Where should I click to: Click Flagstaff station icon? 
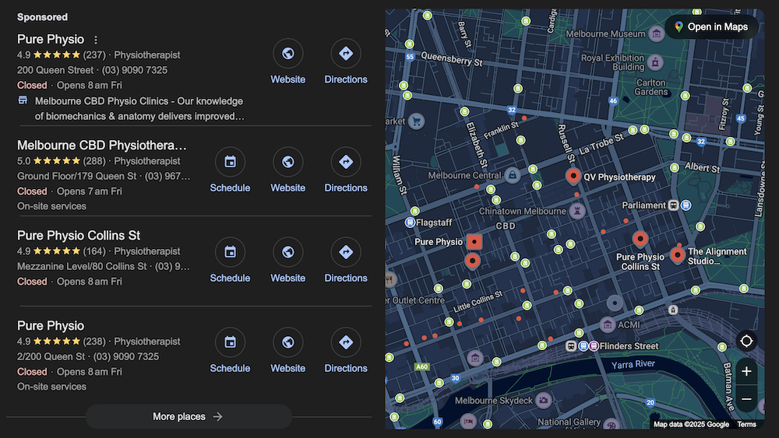[x=410, y=223]
